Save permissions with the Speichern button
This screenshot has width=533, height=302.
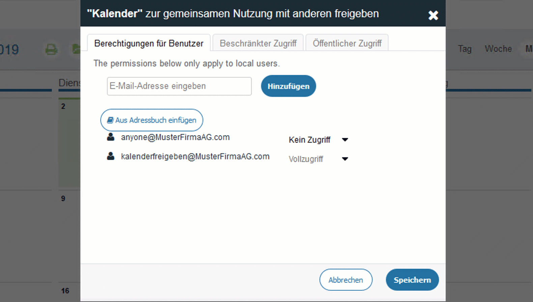(x=412, y=280)
